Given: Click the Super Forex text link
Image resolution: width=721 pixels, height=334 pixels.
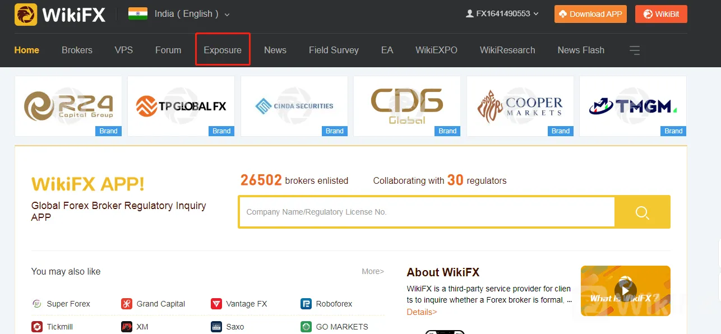Looking at the screenshot, I should pos(68,304).
